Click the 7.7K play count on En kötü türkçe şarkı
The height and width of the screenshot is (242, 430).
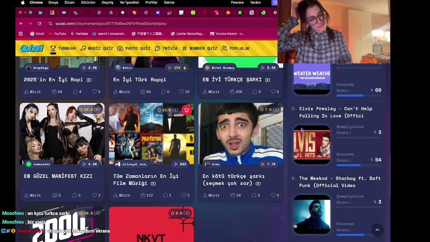click(x=268, y=164)
